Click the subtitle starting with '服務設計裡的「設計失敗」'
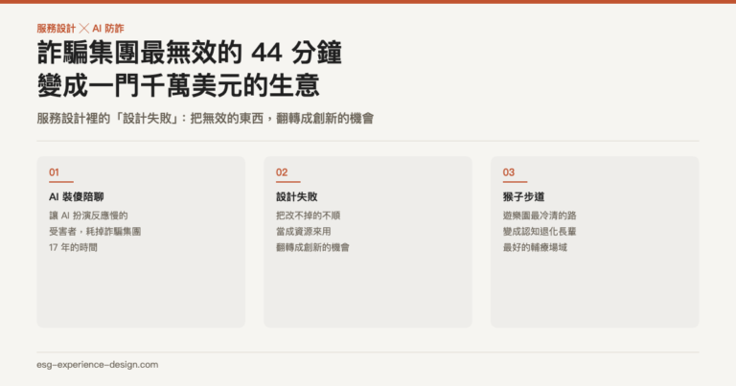The image size is (736, 386). click(205, 118)
